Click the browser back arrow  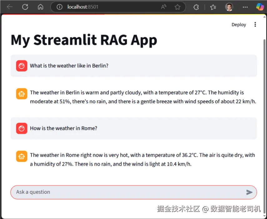tap(10, 7)
